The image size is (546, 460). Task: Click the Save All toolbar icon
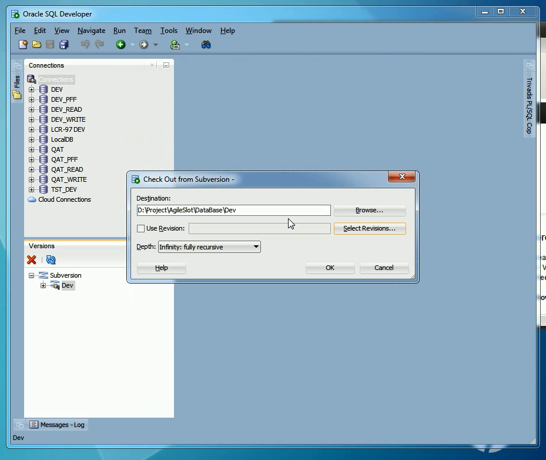click(64, 45)
